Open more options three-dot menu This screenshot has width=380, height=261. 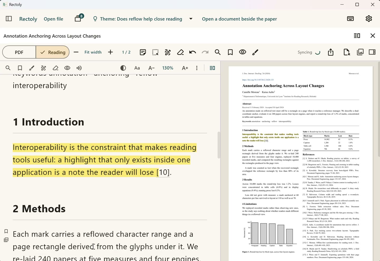pos(197,68)
